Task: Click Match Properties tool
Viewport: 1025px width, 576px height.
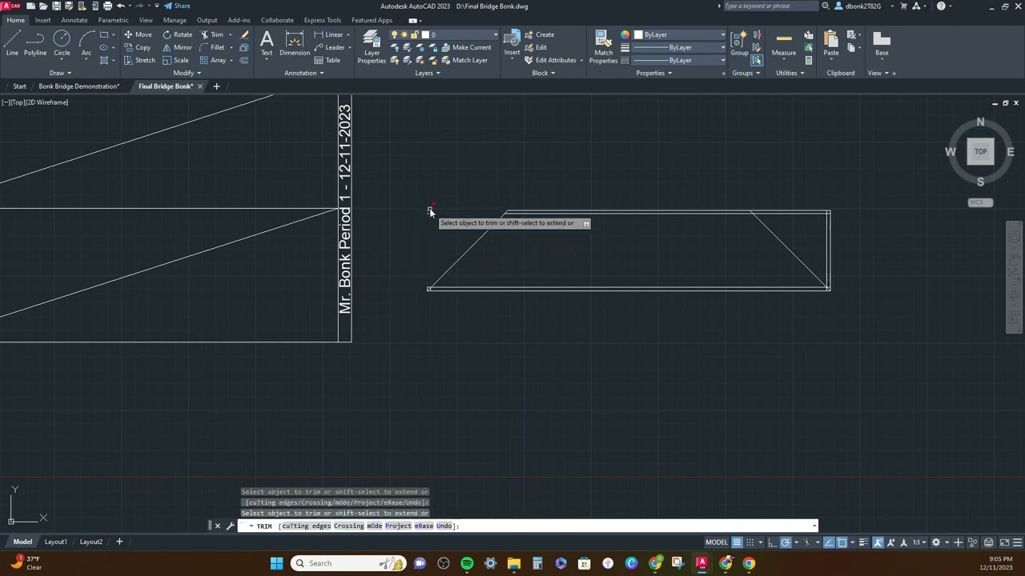Action: tap(603, 46)
